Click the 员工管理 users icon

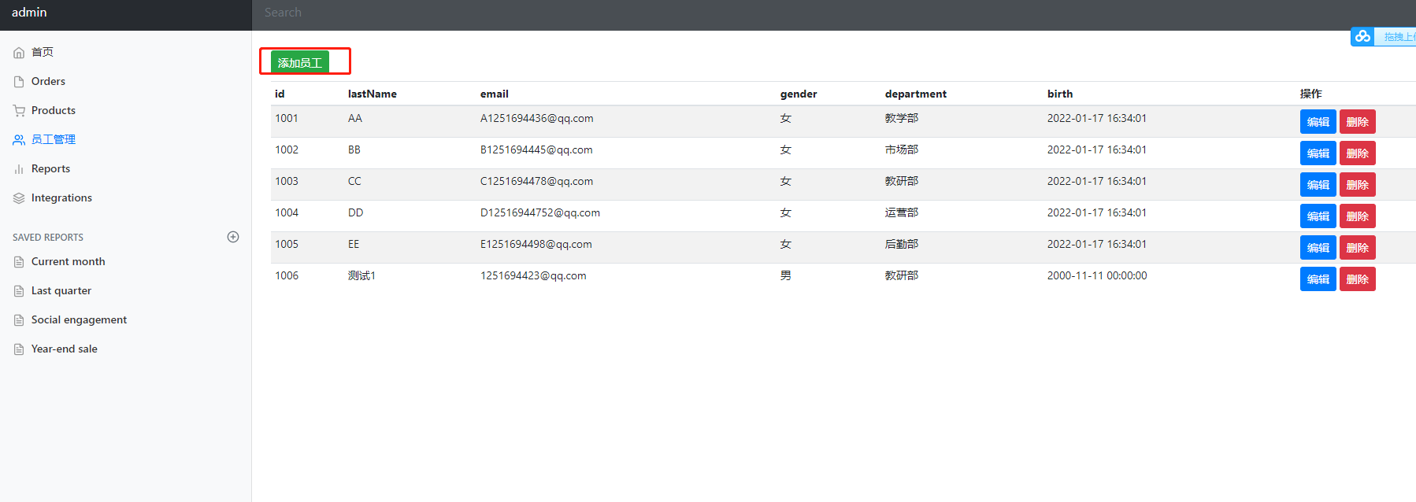coord(19,140)
